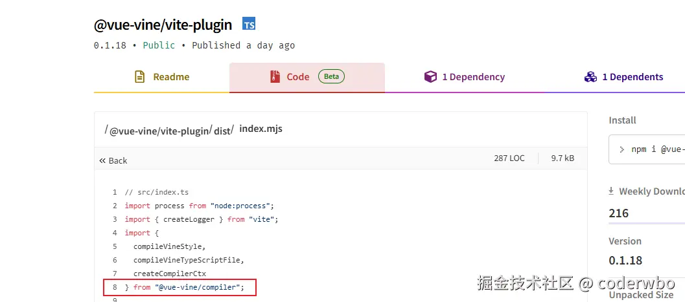
Task: Click the compileVineStyle line
Action: 170,246
